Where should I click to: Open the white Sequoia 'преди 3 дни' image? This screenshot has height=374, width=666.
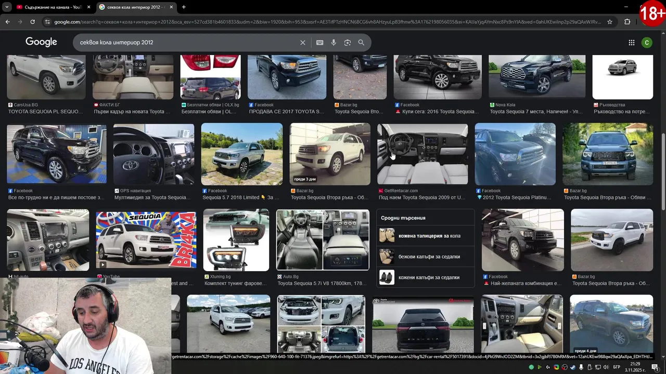point(330,154)
